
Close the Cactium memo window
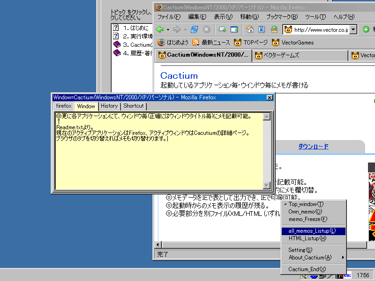(x=269, y=97)
